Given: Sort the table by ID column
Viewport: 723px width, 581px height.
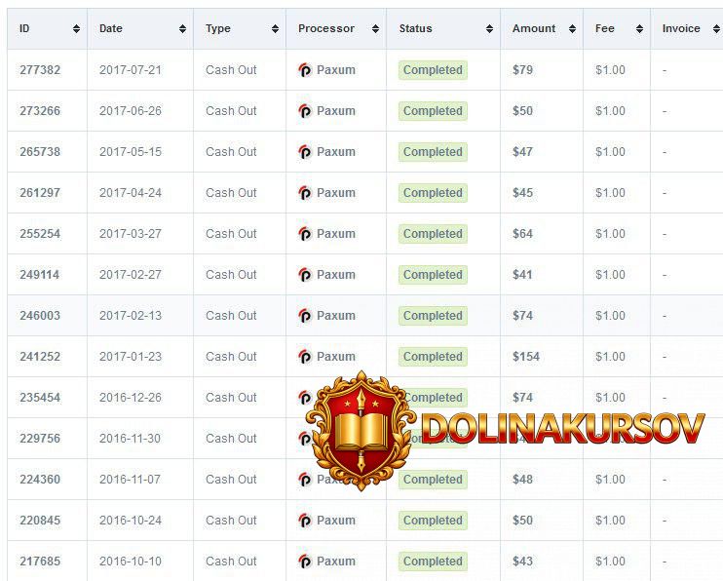Looking at the screenshot, I should 76,29.
